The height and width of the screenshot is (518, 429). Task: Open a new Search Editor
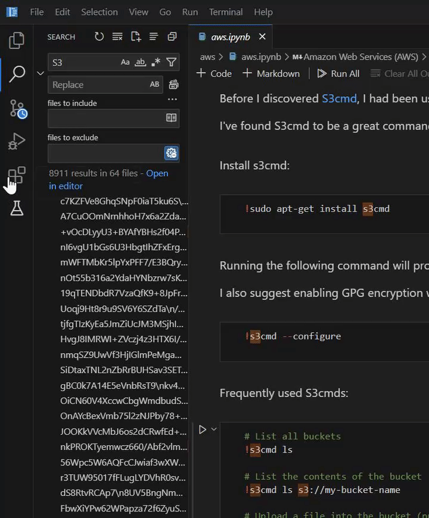click(135, 36)
